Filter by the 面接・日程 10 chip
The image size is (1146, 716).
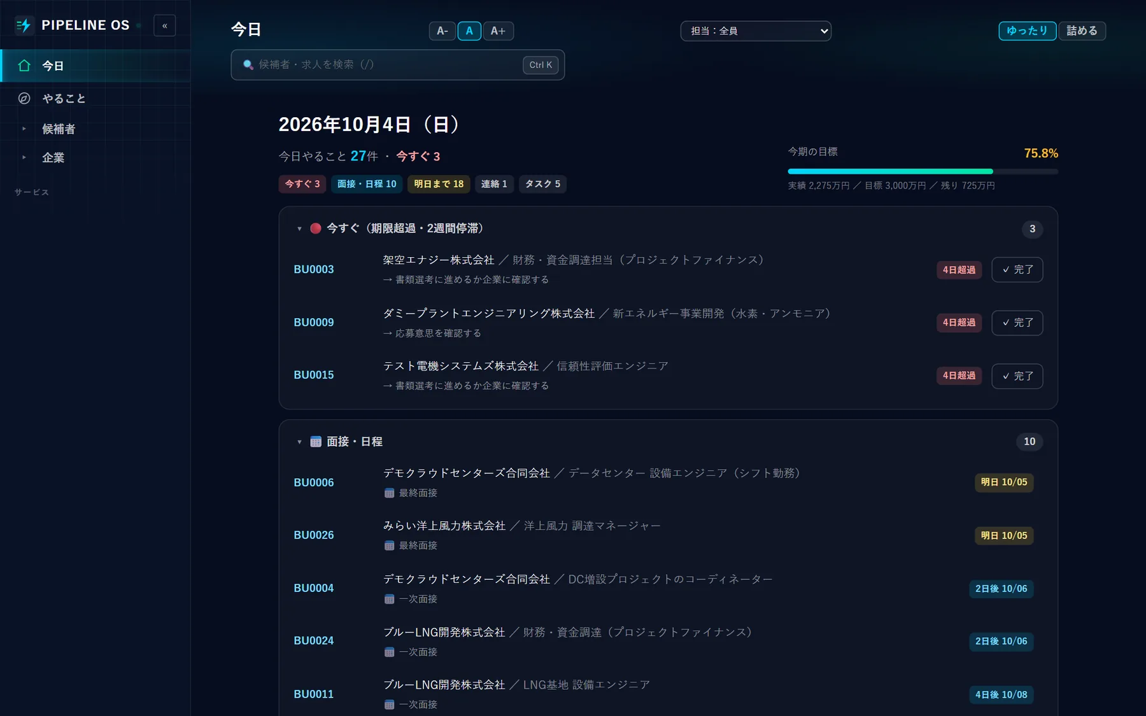pyautogui.click(x=367, y=184)
